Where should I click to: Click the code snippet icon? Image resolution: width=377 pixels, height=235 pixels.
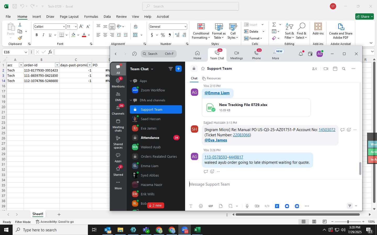tap(267, 206)
